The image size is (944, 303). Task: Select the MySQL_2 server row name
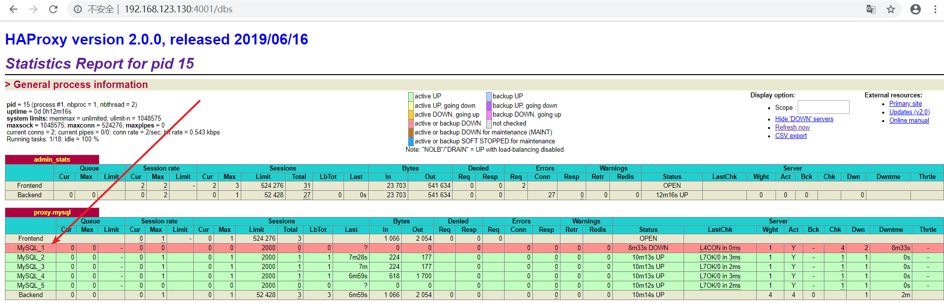[31, 258]
